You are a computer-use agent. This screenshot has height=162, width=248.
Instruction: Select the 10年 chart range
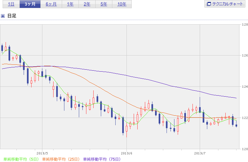pos(122,4)
